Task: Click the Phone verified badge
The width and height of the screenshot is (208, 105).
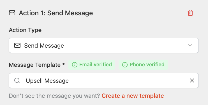Action: (x=143, y=65)
